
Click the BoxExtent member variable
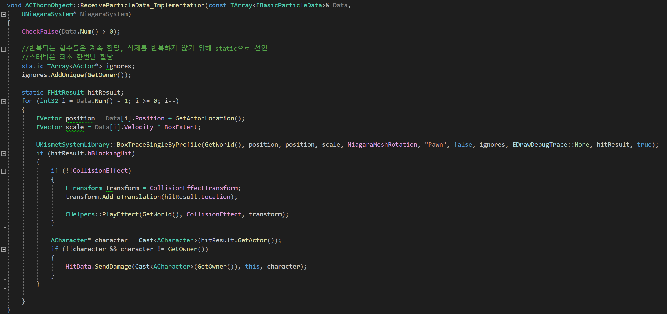(181, 127)
